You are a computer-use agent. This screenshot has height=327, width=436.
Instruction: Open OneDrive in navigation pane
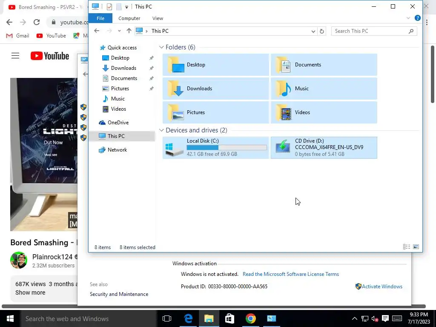(x=118, y=123)
